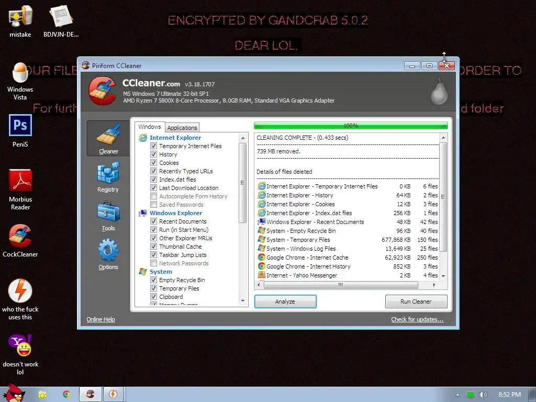Toggle Thumbnail Cache checkbox
Image resolution: width=536 pixels, height=402 pixels.
(x=154, y=247)
